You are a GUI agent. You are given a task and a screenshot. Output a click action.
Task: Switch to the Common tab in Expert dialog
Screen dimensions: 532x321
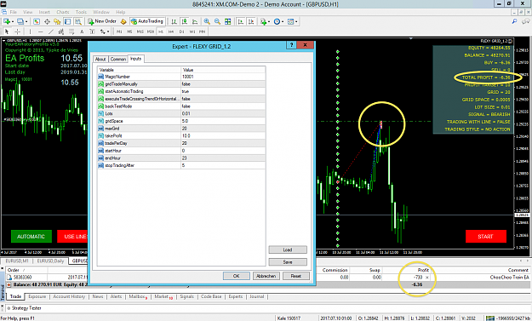tap(118, 59)
